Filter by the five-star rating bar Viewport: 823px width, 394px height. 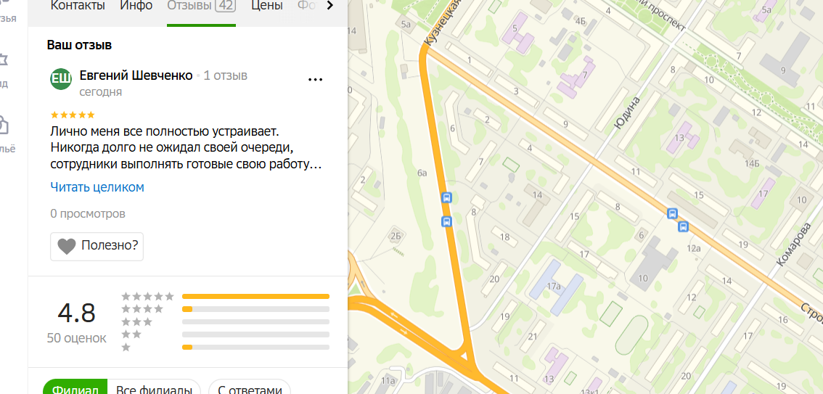click(x=255, y=297)
